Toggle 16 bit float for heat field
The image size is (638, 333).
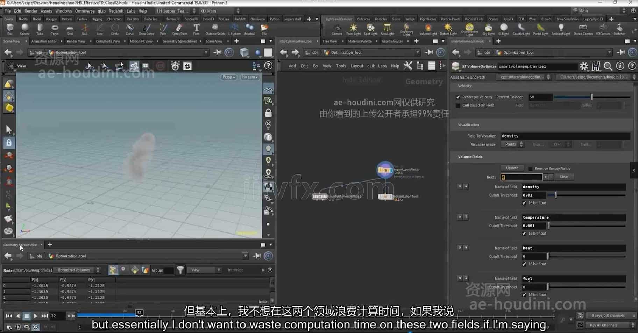(524, 264)
